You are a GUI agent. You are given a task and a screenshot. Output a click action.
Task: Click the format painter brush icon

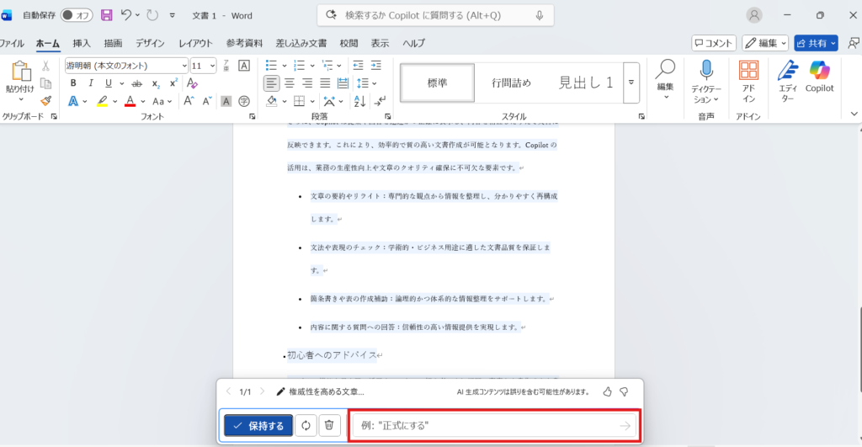coord(46,100)
